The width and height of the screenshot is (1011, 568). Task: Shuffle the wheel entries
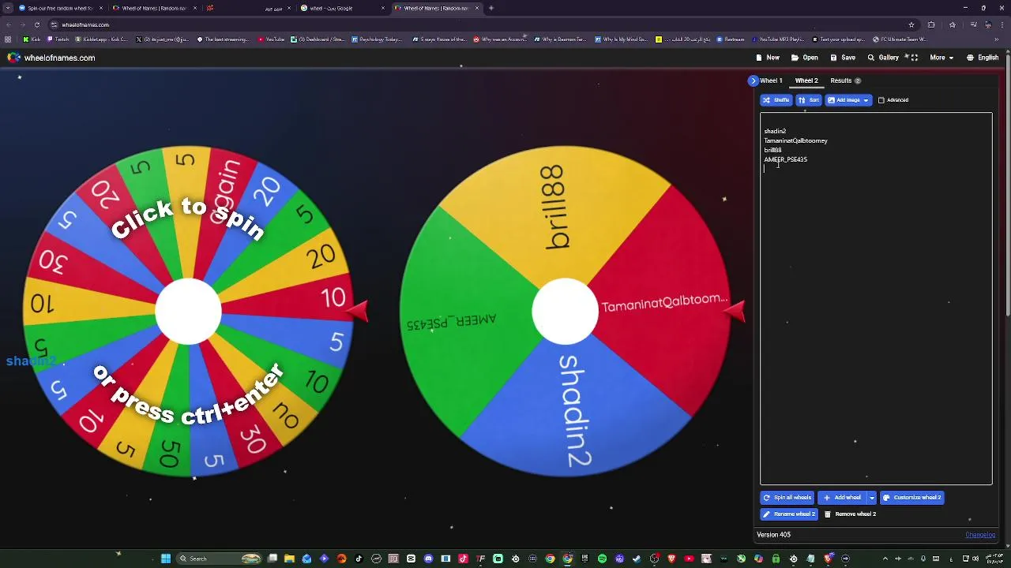pyautogui.click(x=776, y=100)
